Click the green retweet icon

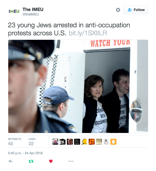(31, 161)
